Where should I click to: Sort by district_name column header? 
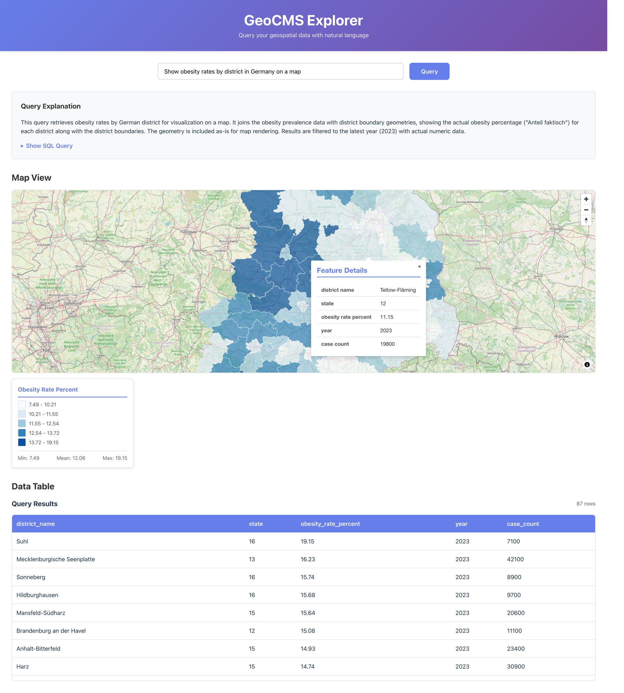36,524
